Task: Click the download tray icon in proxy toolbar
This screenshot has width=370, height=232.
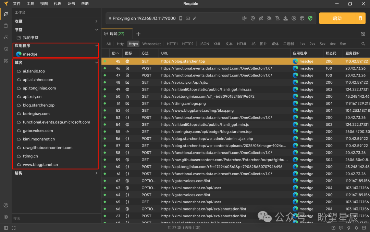Action: [x=285, y=18]
